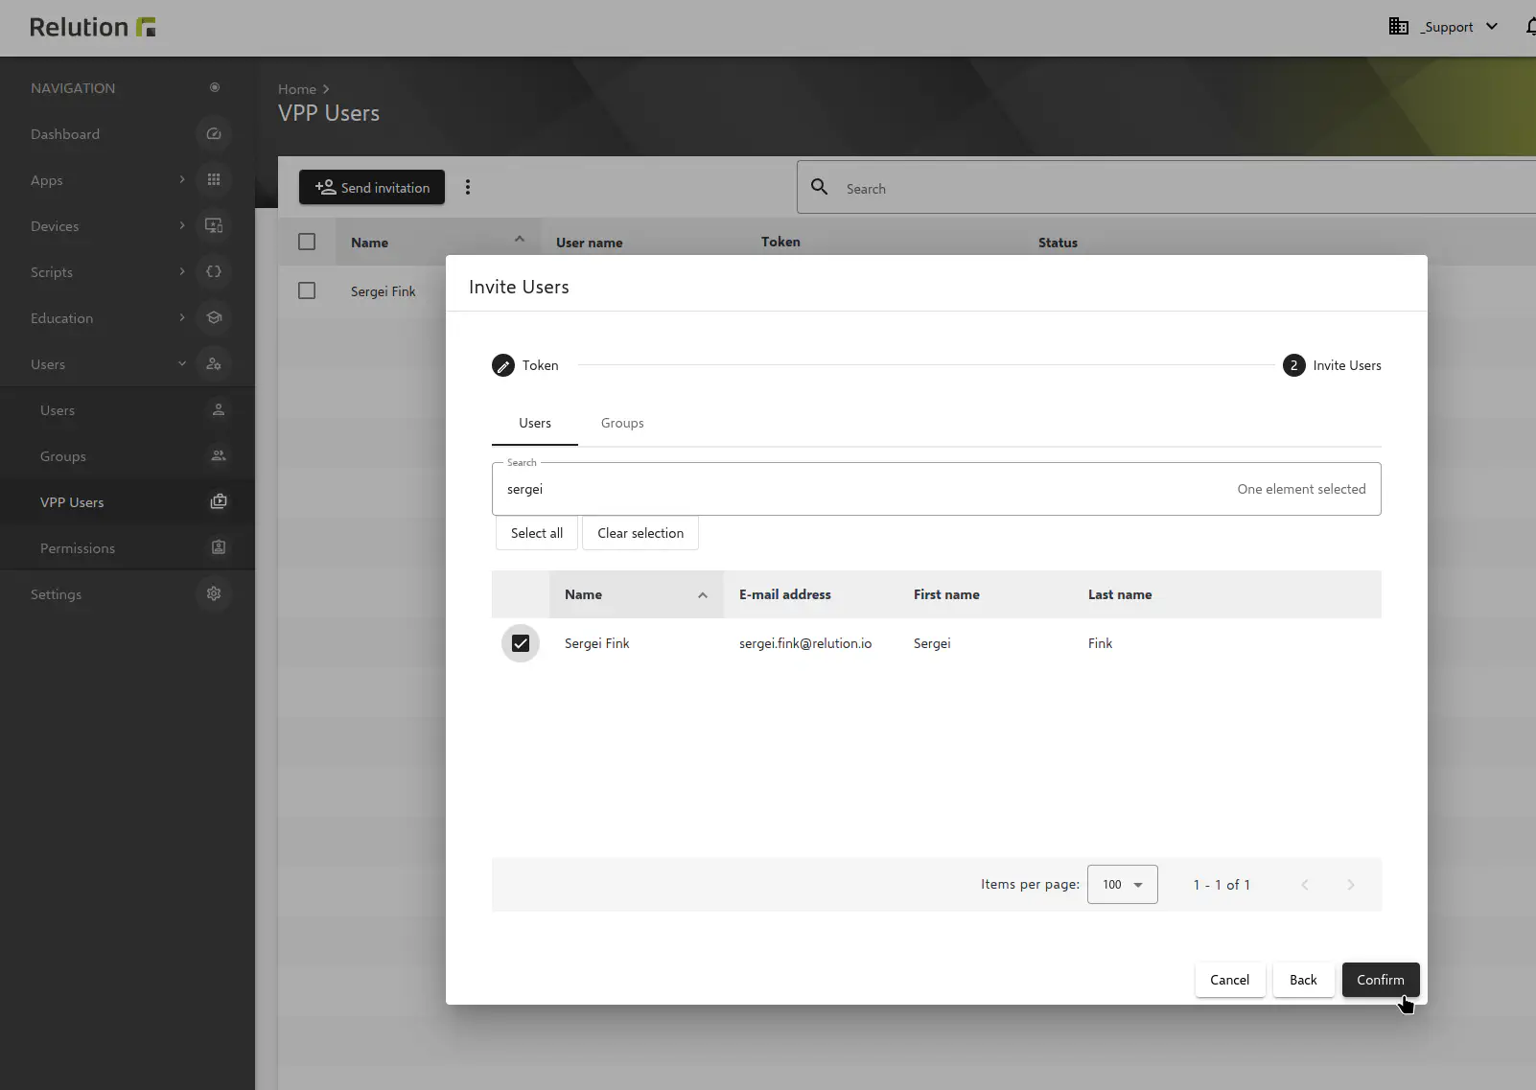This screenshot has width=1536, height=1090.
Task: Click the Devices monitor icon
Action: [214, 226]
